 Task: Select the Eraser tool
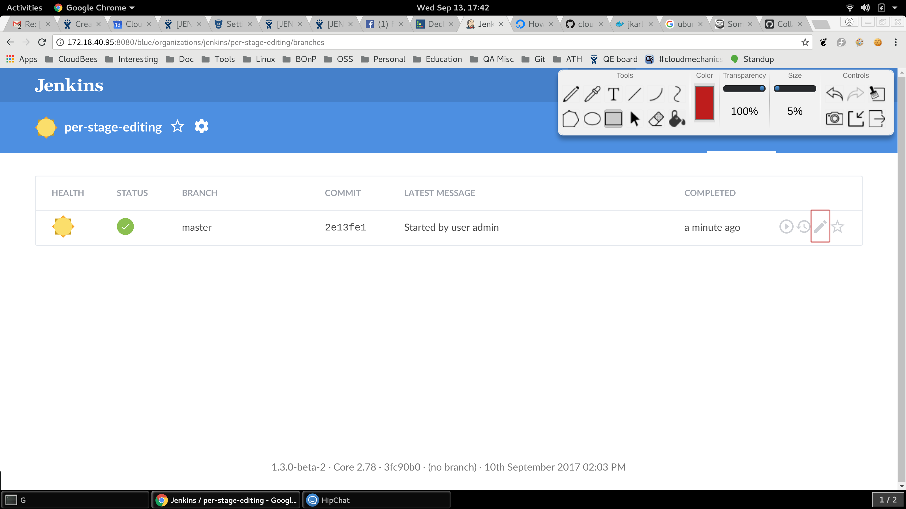pos(656,119)
